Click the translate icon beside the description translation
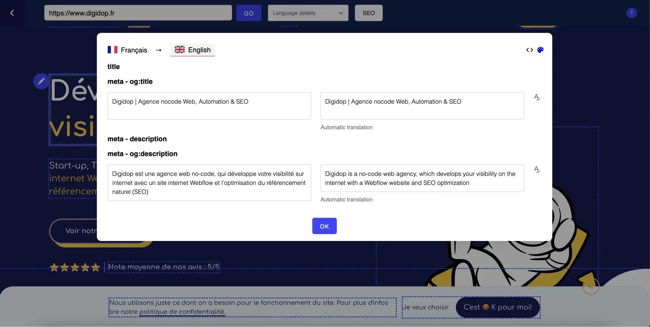650x327 pixels. point(537,169)
